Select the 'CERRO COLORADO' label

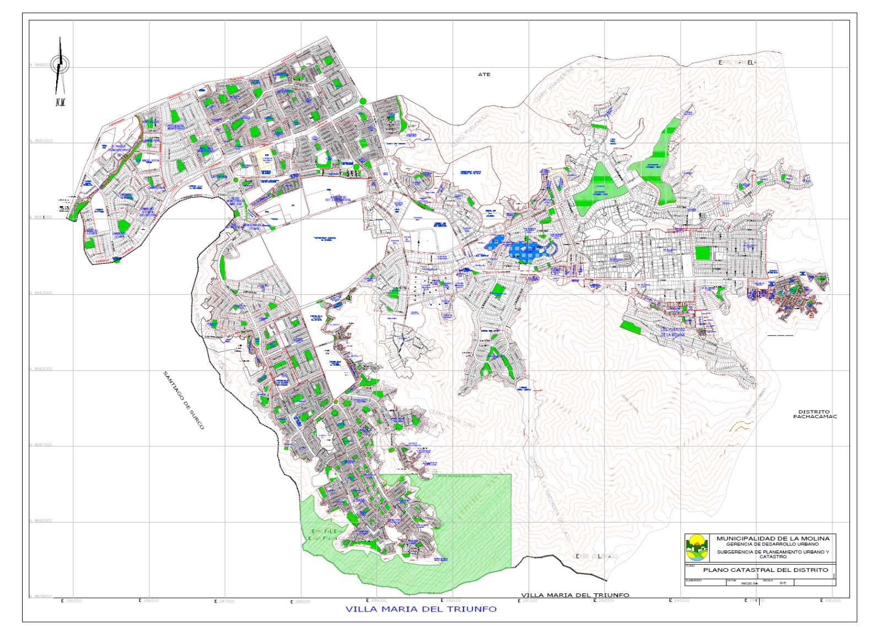pos(595,556)
